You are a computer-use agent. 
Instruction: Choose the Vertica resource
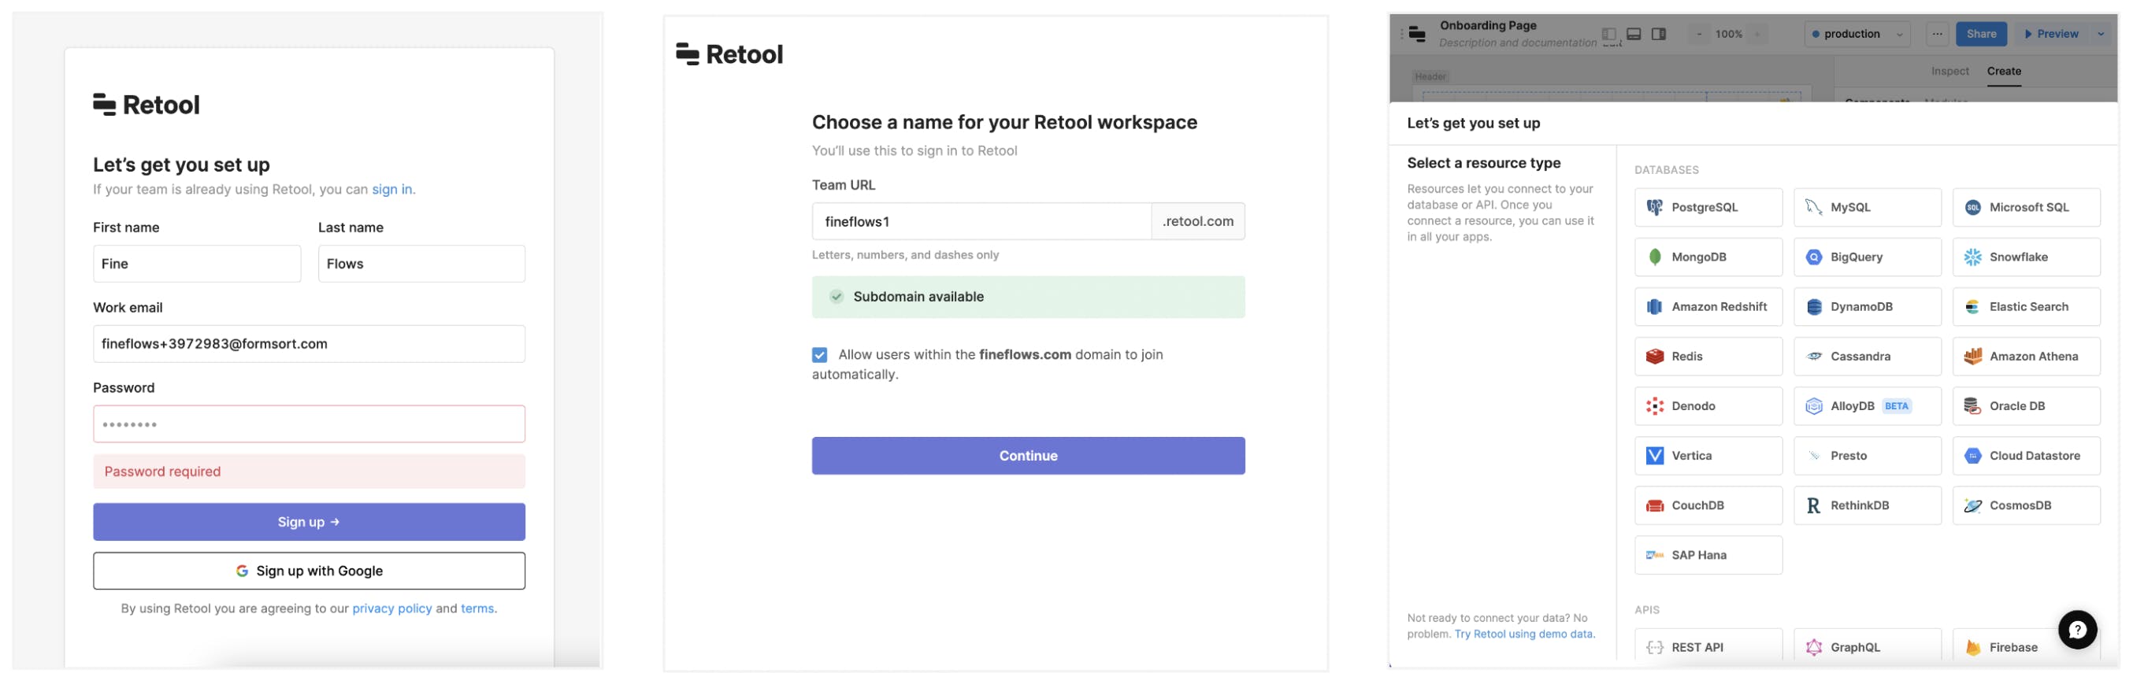click(1708, 457)
